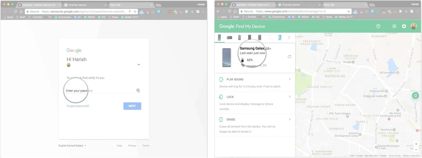Open the LOCK device option
422x158 pixels.
[255, 97]
